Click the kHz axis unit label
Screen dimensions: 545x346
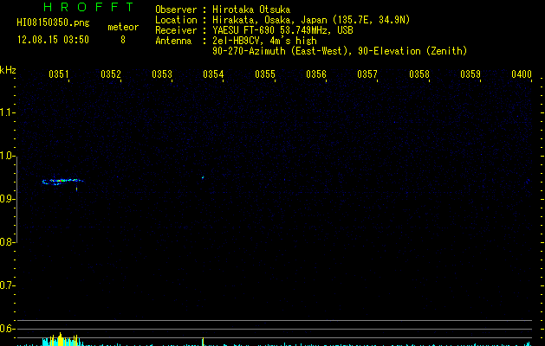(8, 70)
